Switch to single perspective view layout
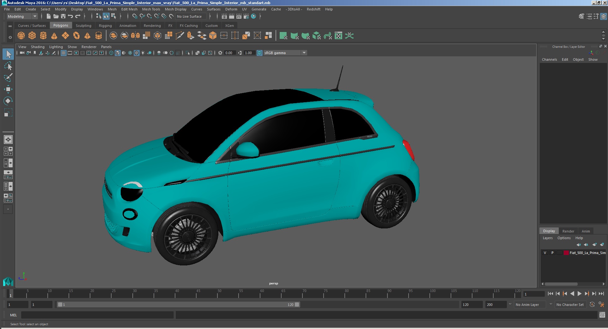The image size is (608, 329). tap(8, 139)
